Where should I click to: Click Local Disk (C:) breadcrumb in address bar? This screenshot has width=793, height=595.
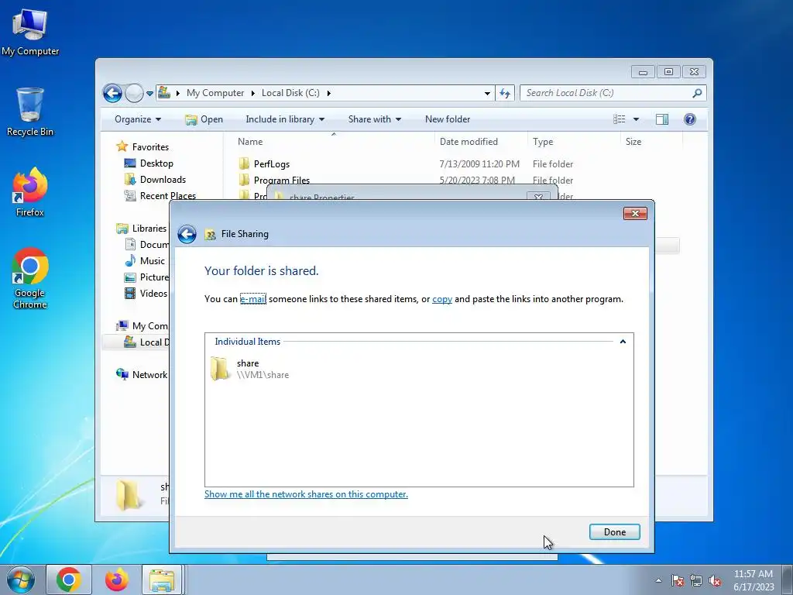290,93
